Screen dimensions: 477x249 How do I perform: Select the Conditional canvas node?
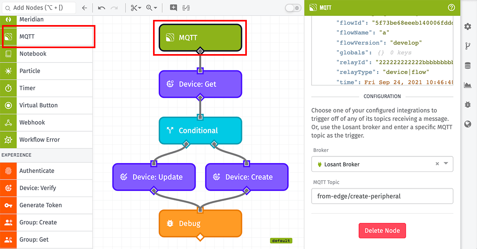coord(200,130)
